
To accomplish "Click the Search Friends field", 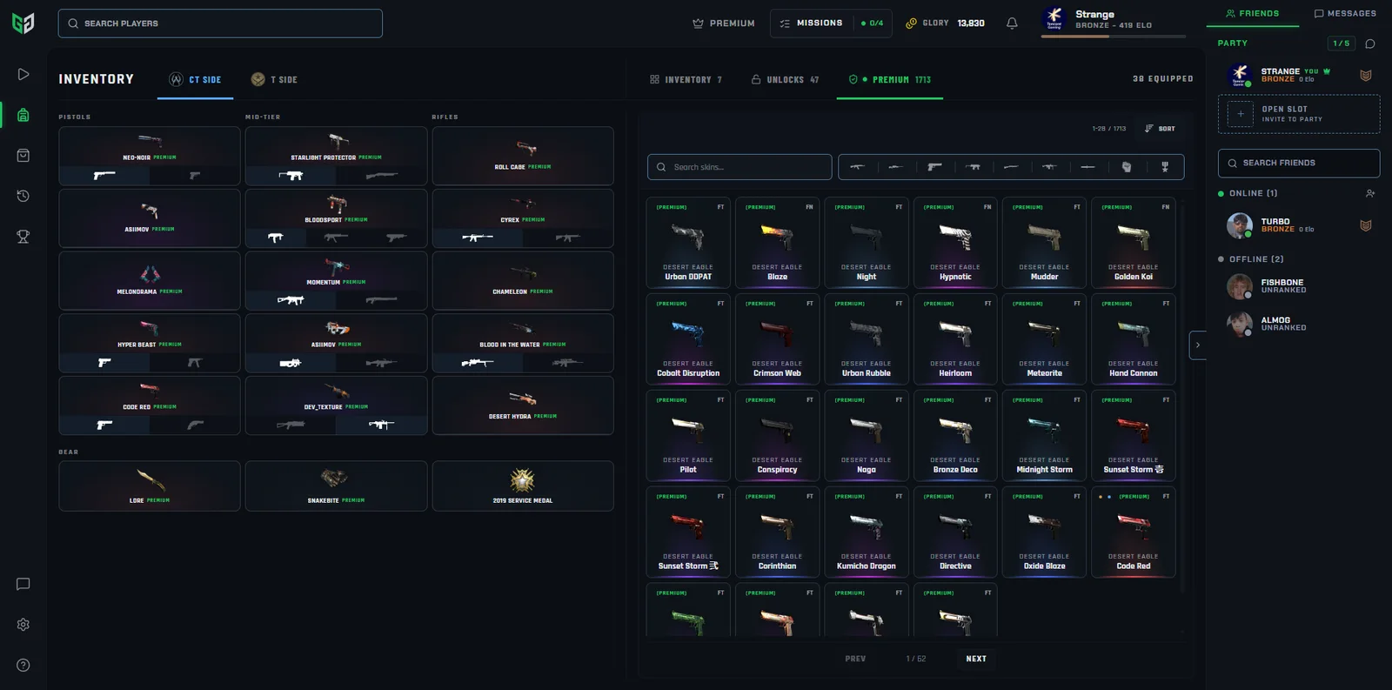I will 1299,163.
